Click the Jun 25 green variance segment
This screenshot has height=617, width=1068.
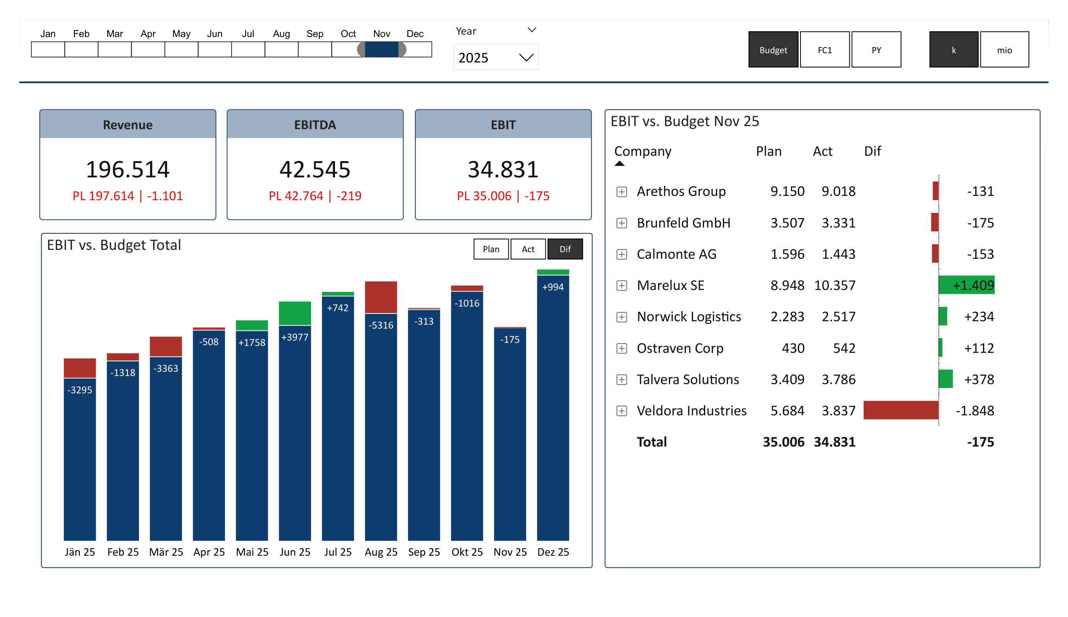pyautogui.click(x=295, y=313)
